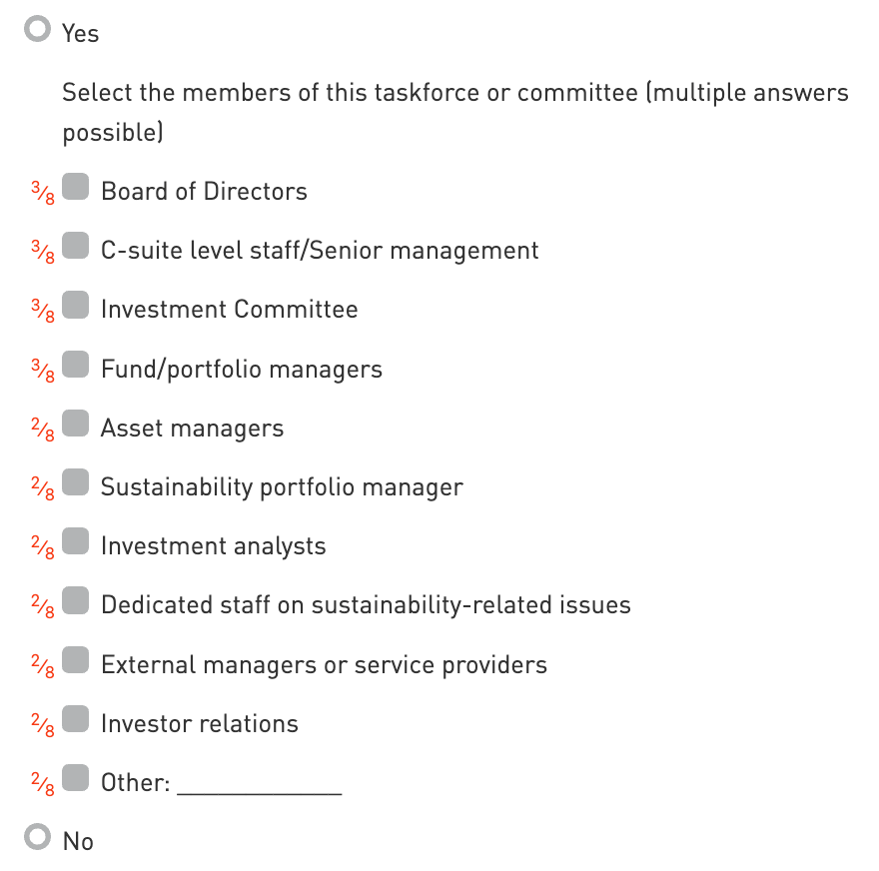Select the No radio button

click(x=38, y=837)
